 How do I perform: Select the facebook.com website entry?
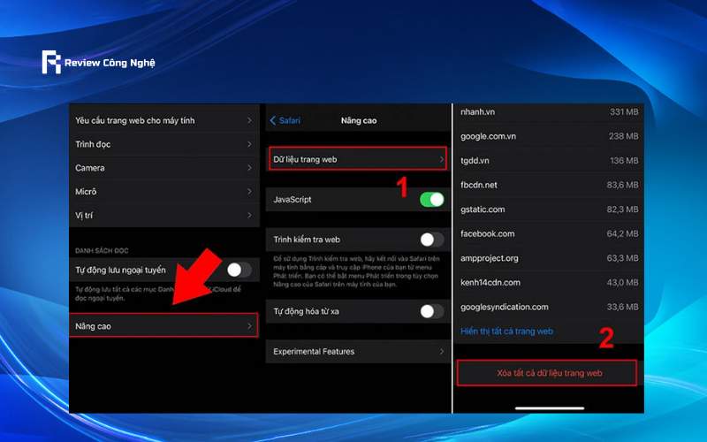[x=549, y=233]
